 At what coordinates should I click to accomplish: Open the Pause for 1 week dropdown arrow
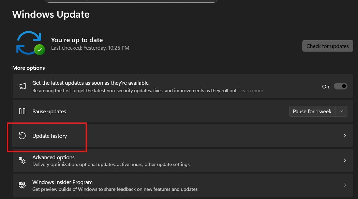[341, 111]
